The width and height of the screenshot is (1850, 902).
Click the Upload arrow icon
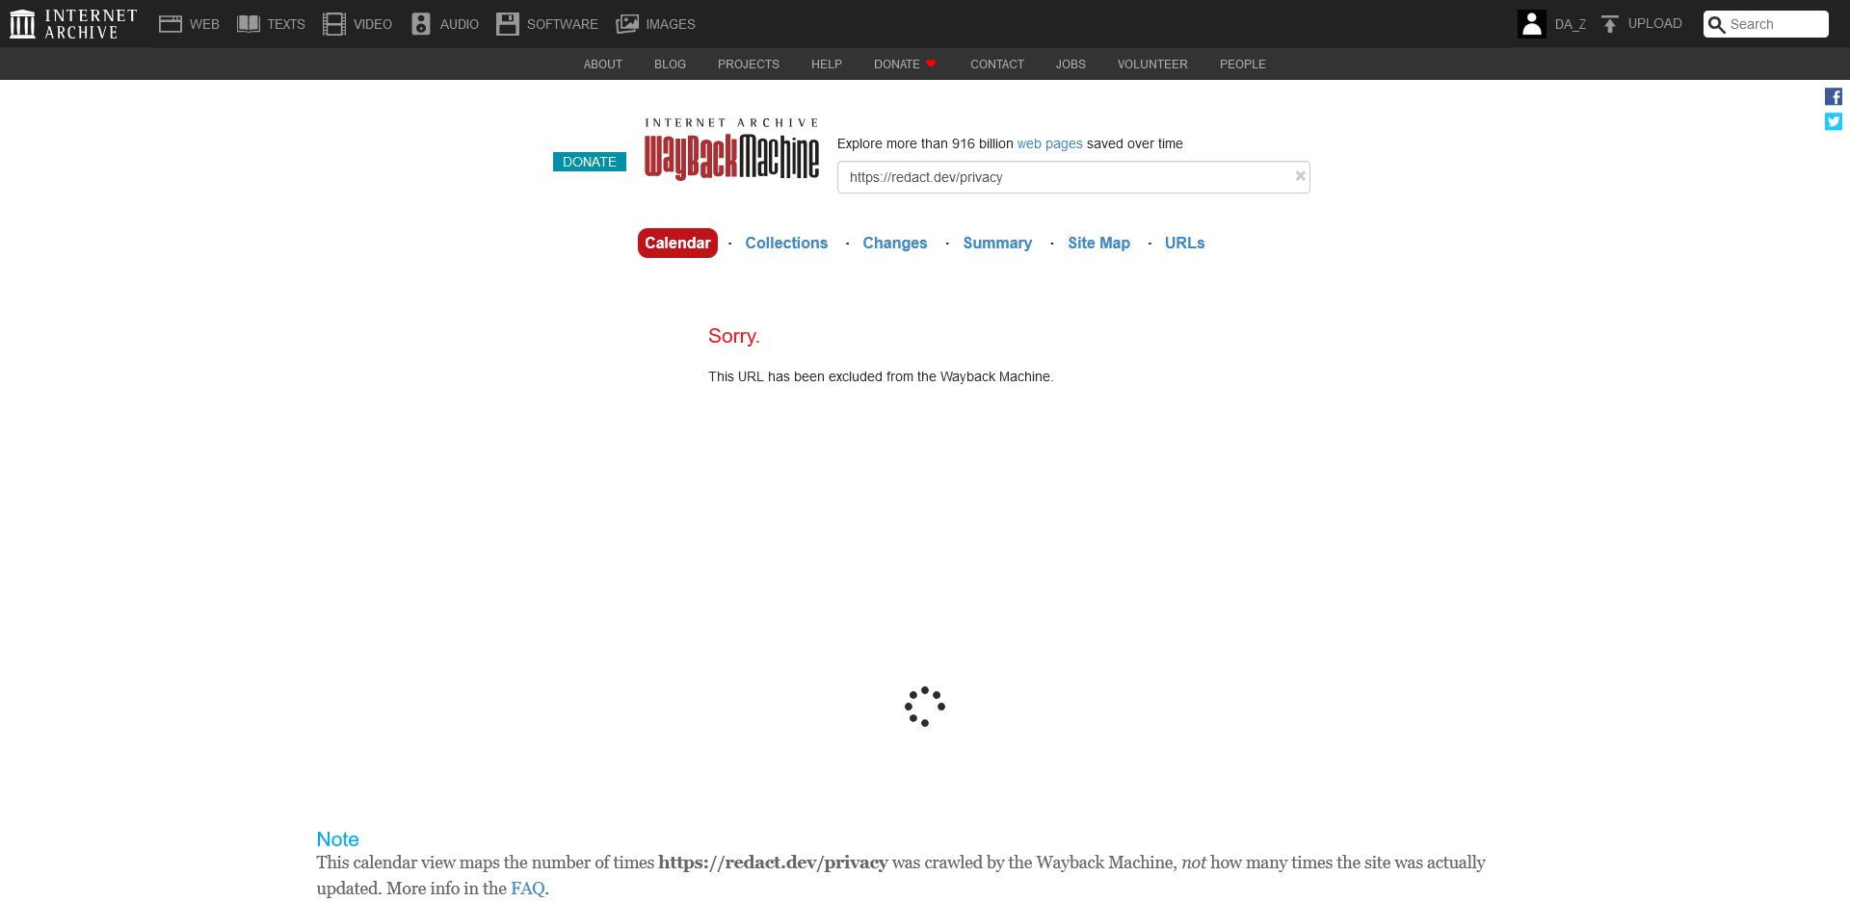click(x=1610, y=24)
